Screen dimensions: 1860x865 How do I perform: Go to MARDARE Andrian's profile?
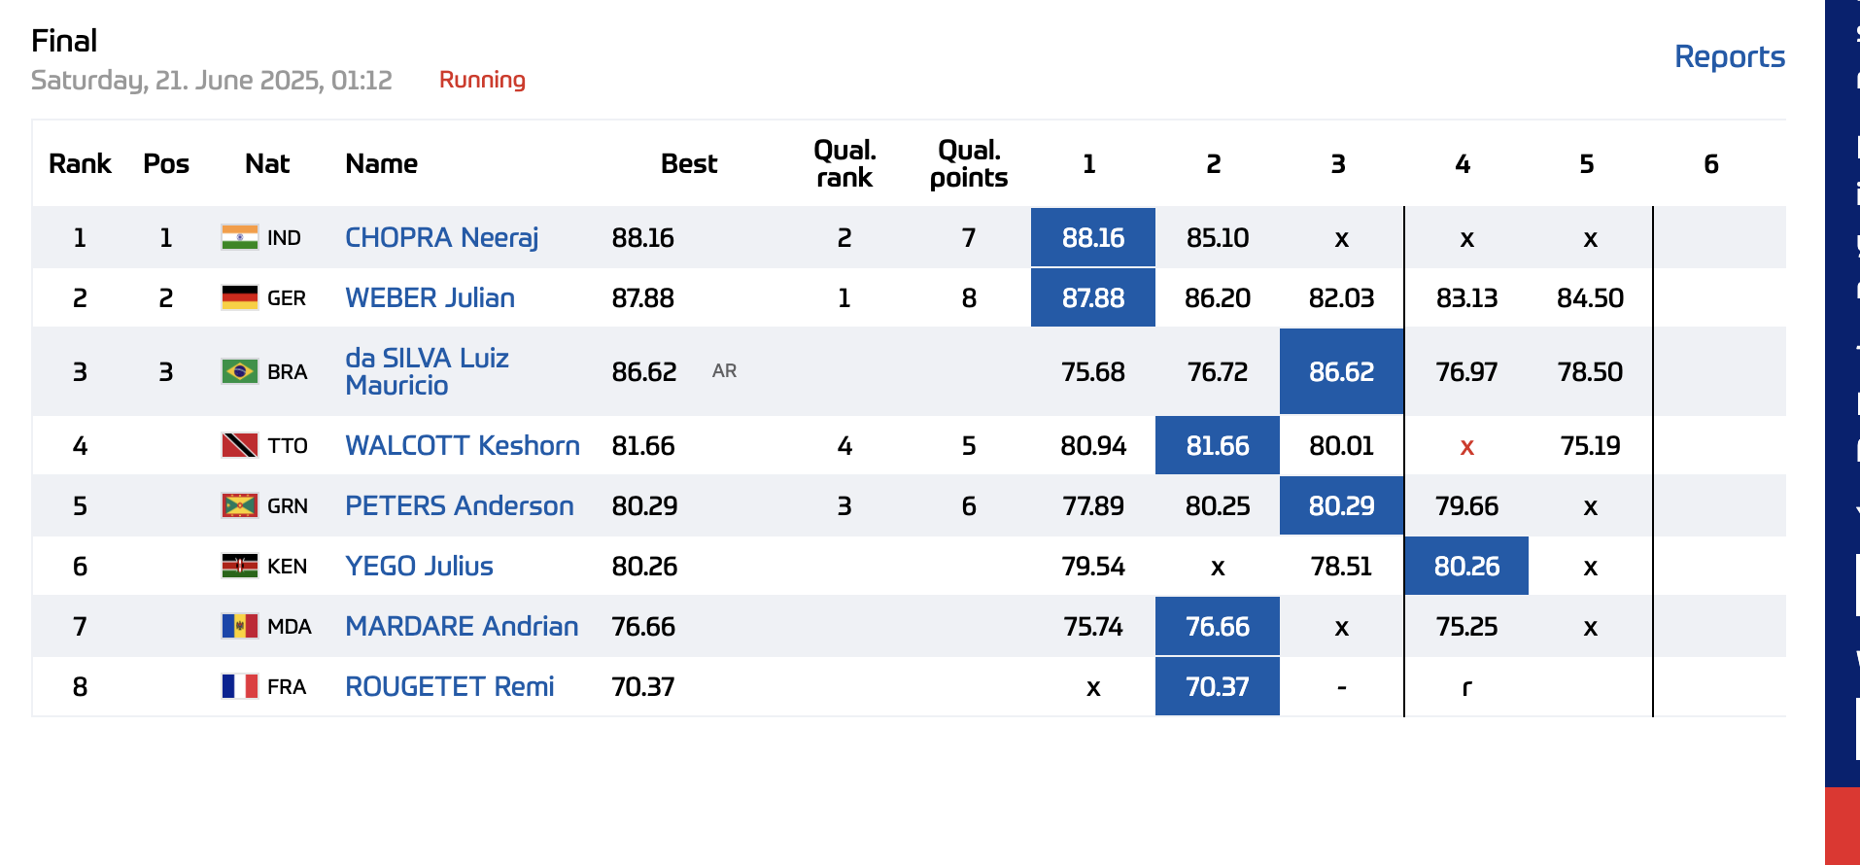(x=462, y=626)
